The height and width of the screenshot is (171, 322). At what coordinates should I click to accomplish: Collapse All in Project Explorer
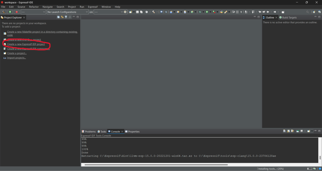point(58,17)
